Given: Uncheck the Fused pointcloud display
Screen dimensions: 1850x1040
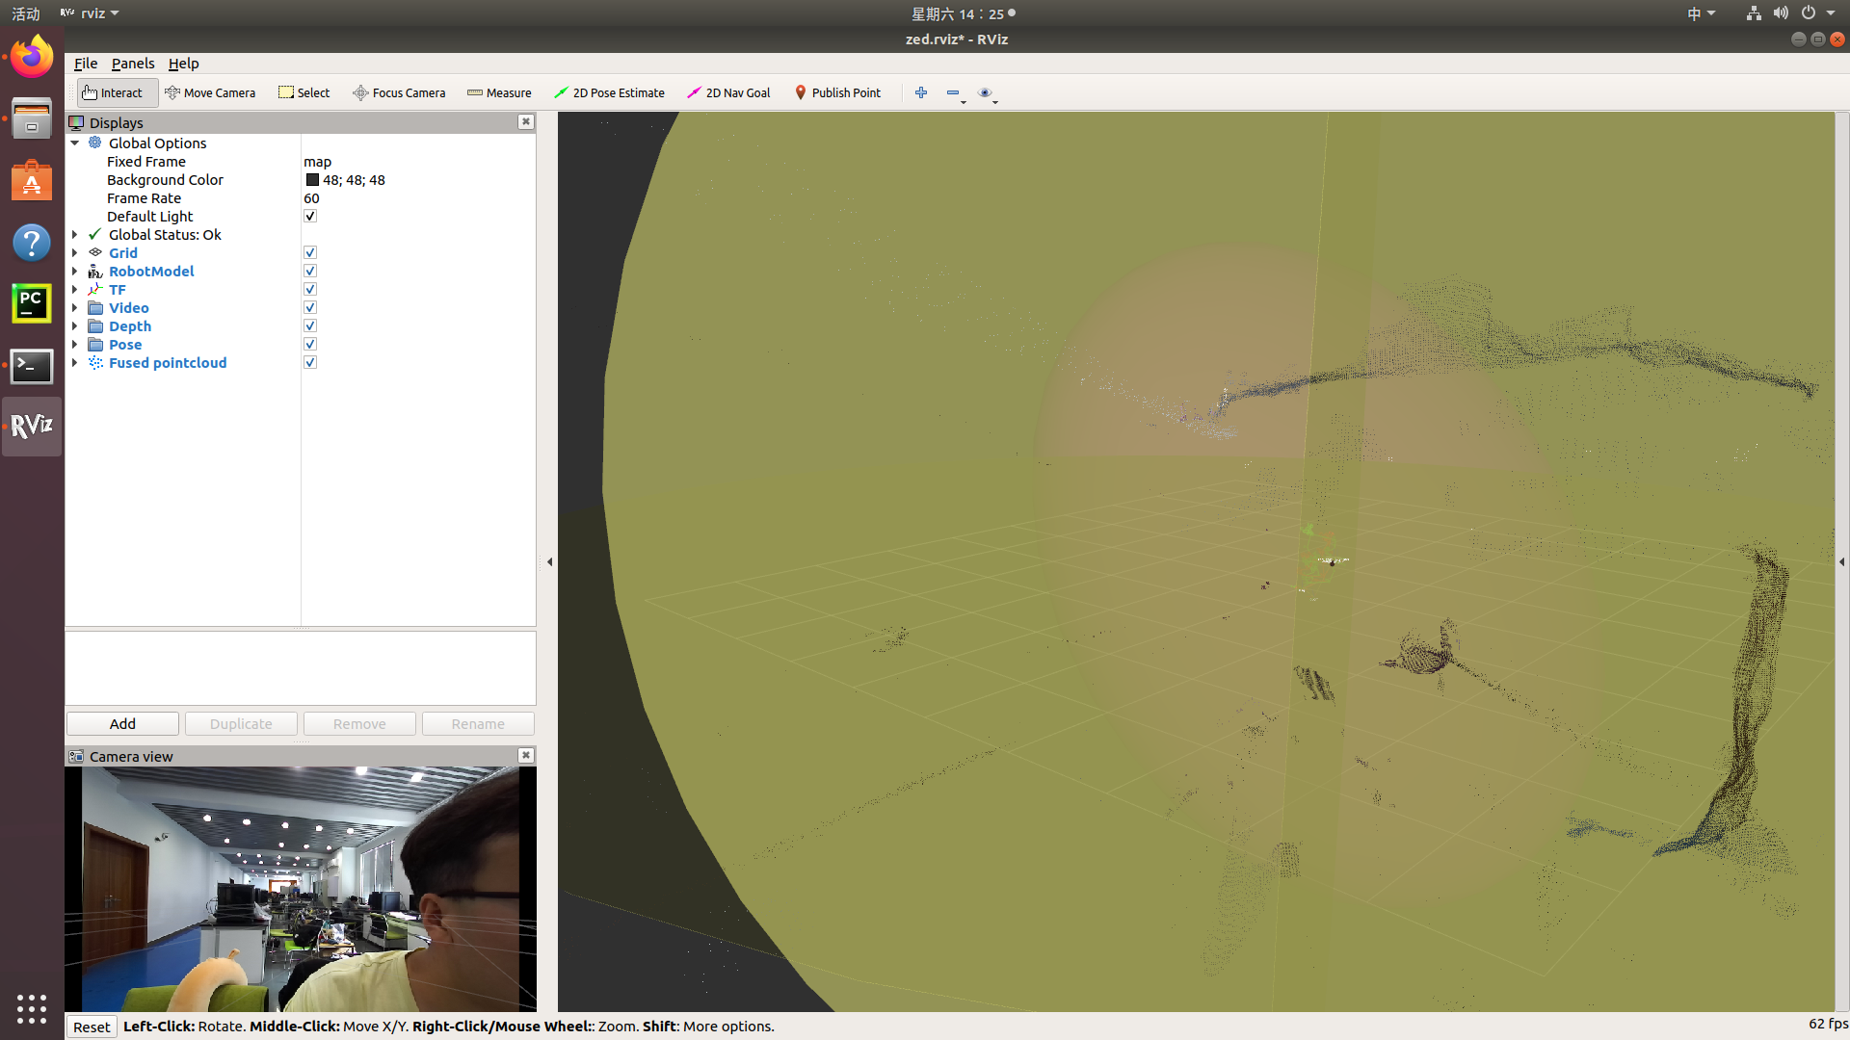Looking at the screenshot, I should tap(310, 362).
